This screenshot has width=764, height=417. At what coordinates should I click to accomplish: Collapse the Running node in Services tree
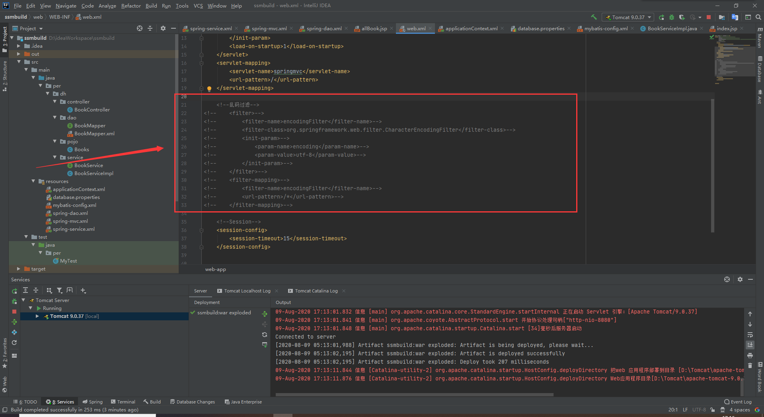tap(31, 308)
